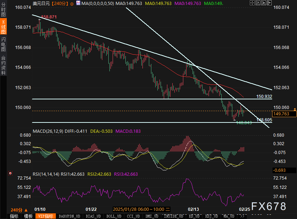Select the VIP指标 tab
Image resolution: width=297 pixels, height=219 pixels.
(x=45, y=216)
